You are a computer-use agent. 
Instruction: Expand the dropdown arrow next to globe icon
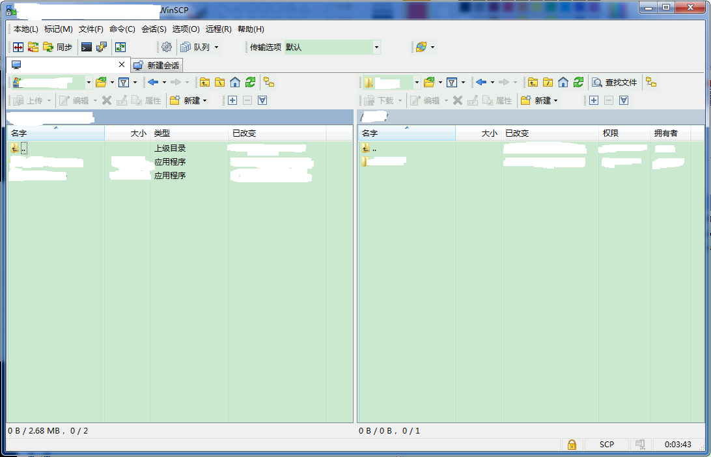[432, 47]
